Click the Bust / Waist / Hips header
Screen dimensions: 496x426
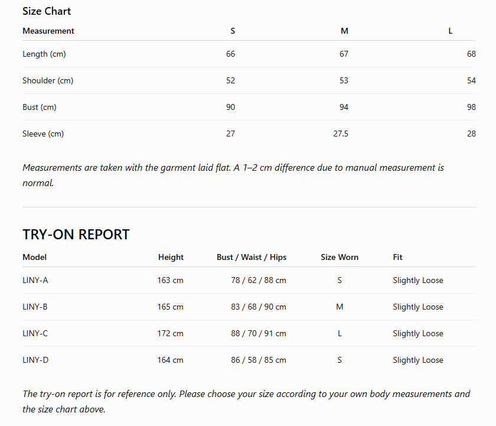point(252,257)
